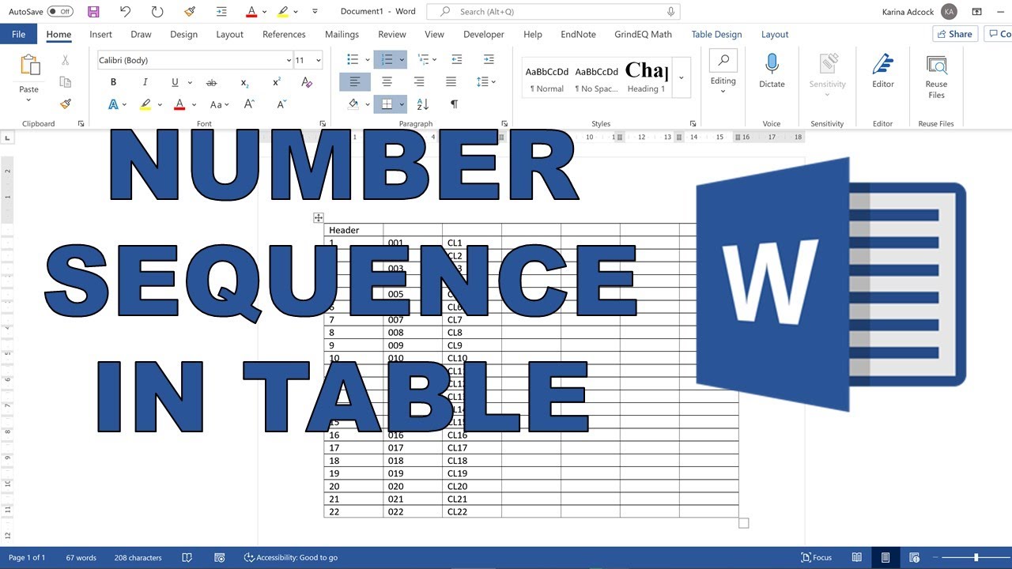The height and width of the screenshot is (569, 1012).
Task: Apply yellow text highlight color
Action: point(145,104)
